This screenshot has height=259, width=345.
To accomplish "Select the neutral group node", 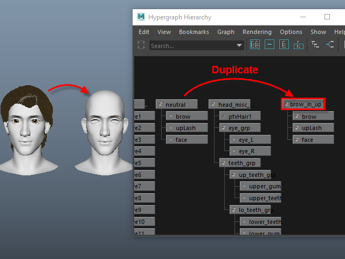I will pos(177,104).
